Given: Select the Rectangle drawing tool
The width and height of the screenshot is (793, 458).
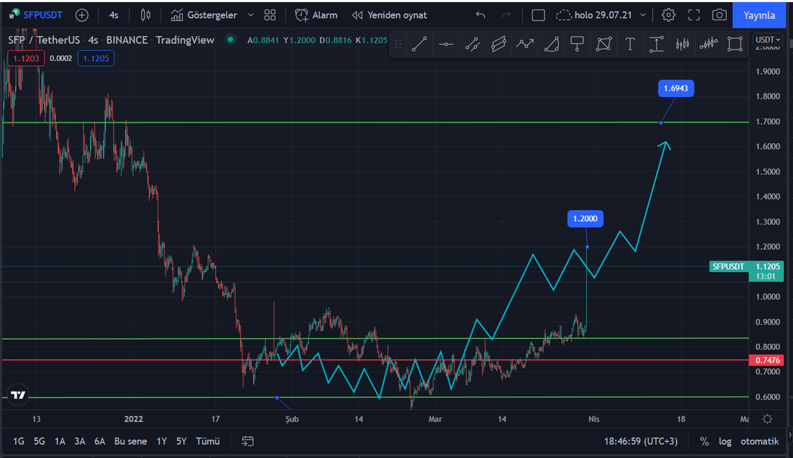Looking at the screenshot, I should [735, 44].
